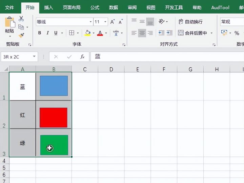Screen dimensions: 244x183
Task: Open clipboard group dialog launcher
Action: point(30,45)
